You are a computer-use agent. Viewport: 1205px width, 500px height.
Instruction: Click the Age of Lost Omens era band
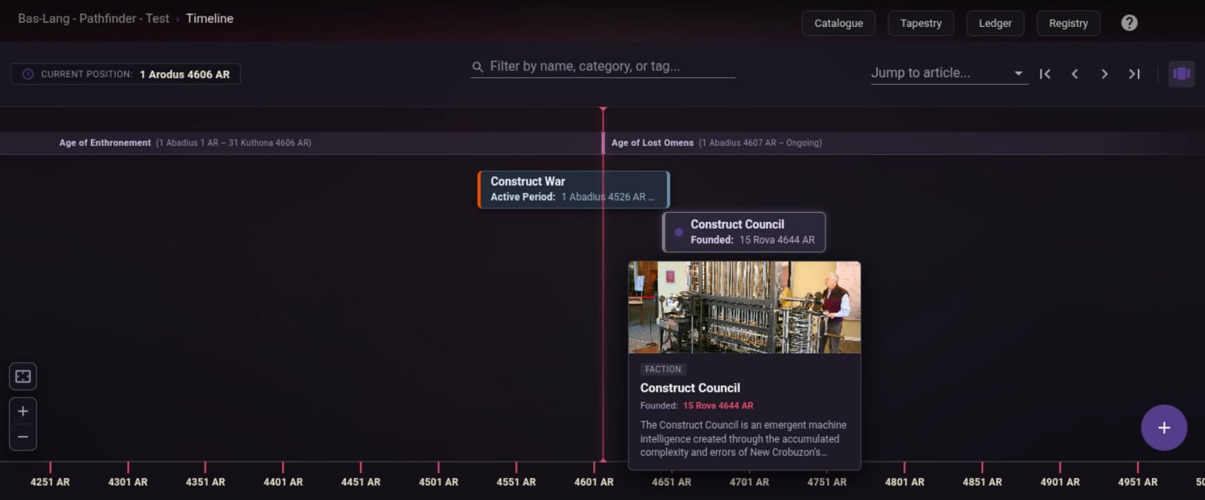904,143
